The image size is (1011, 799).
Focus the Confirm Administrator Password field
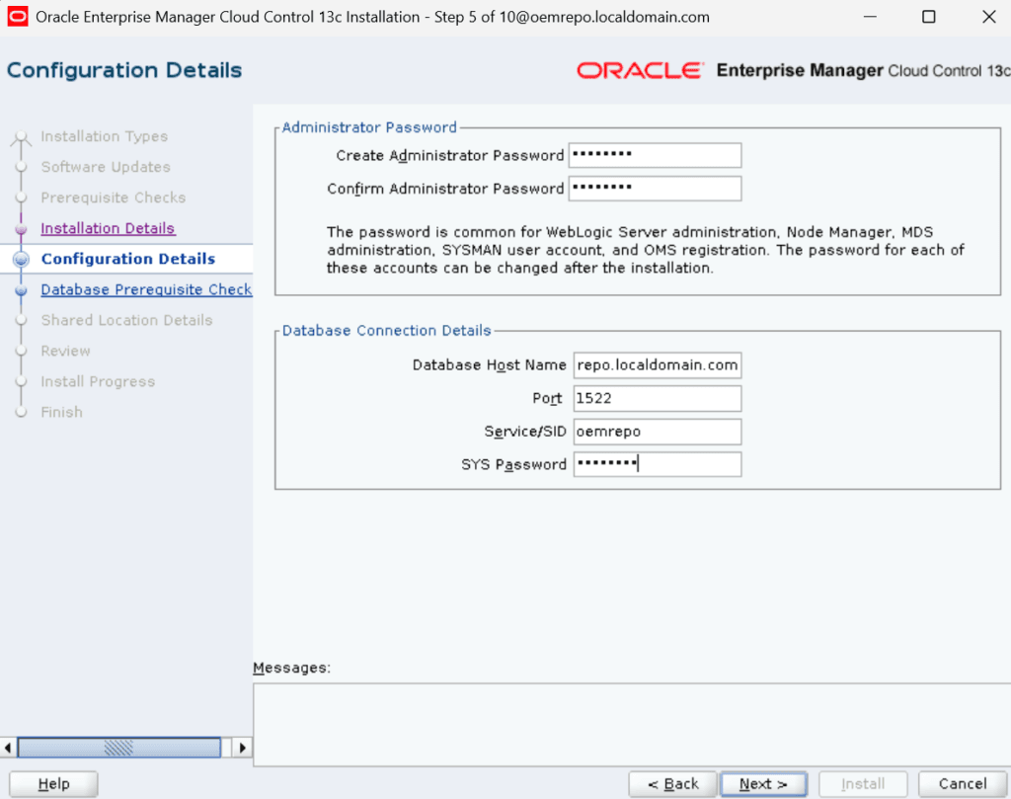point(656,189)
